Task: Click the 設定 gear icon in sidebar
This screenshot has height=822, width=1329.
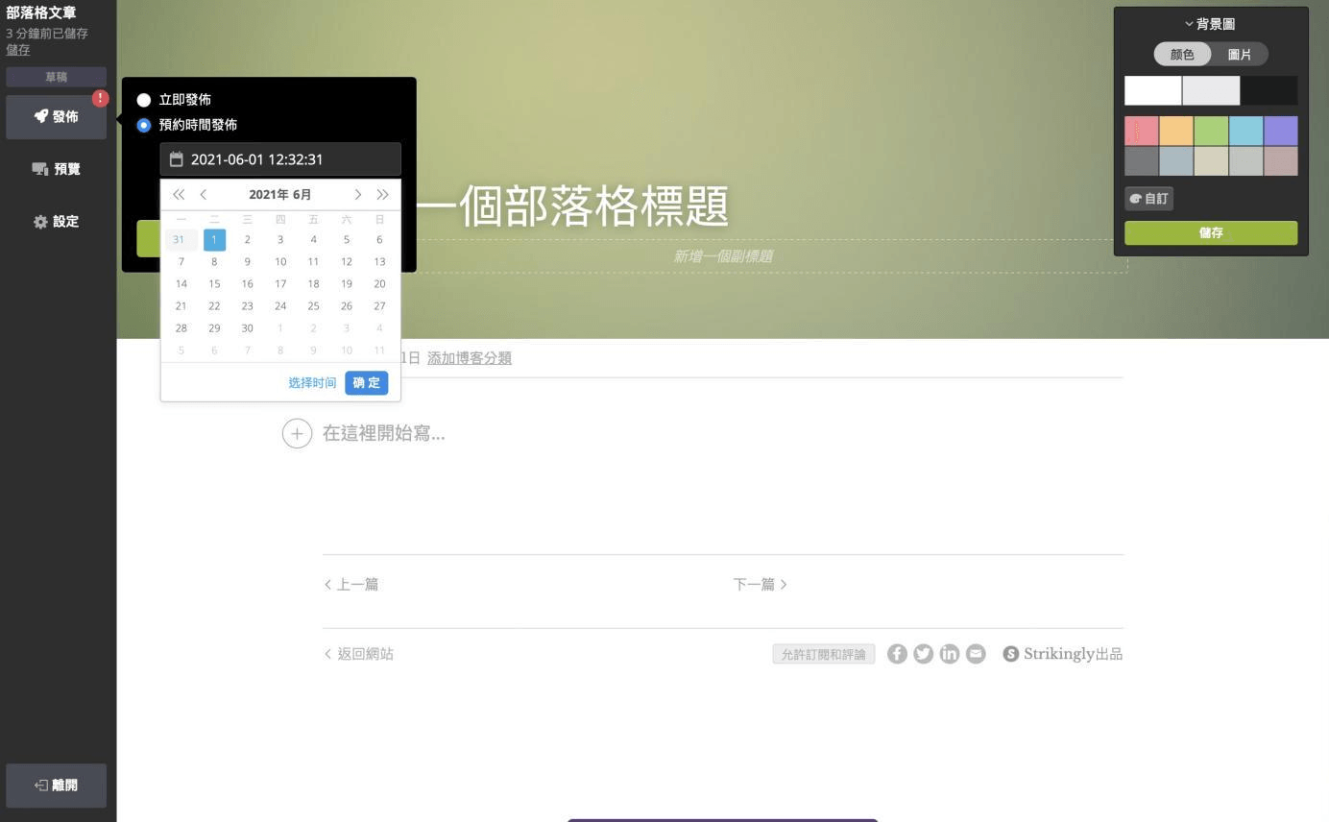Action: coord(39,221)
